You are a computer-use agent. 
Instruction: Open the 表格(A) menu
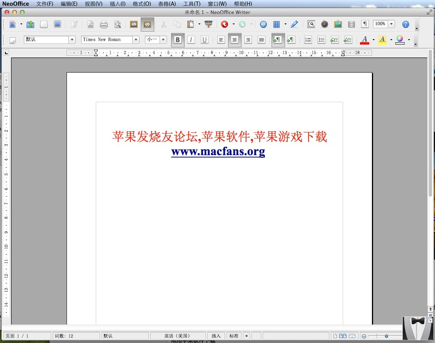(x=167, y=4)
